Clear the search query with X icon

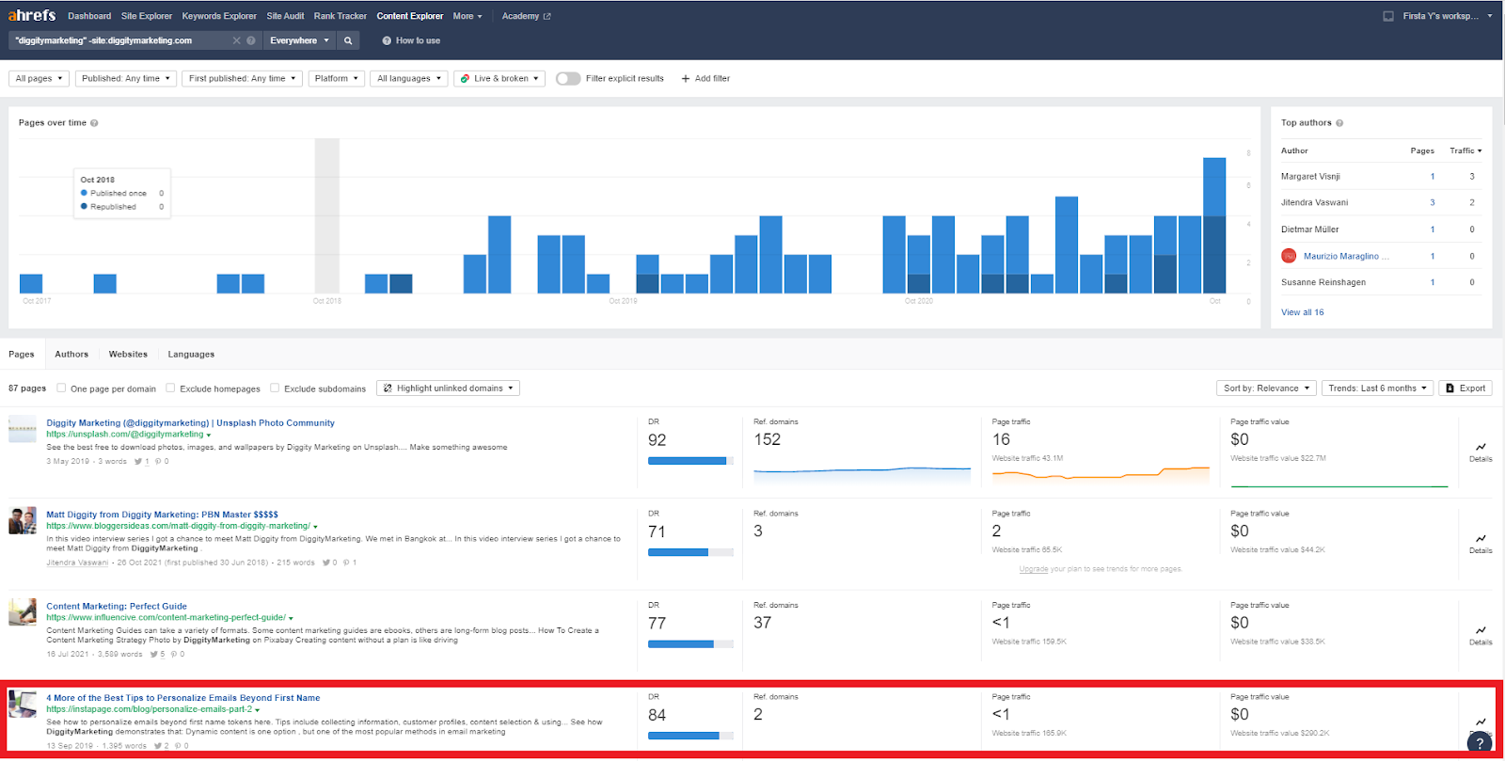pyautogui.click(x=237, y=40)
